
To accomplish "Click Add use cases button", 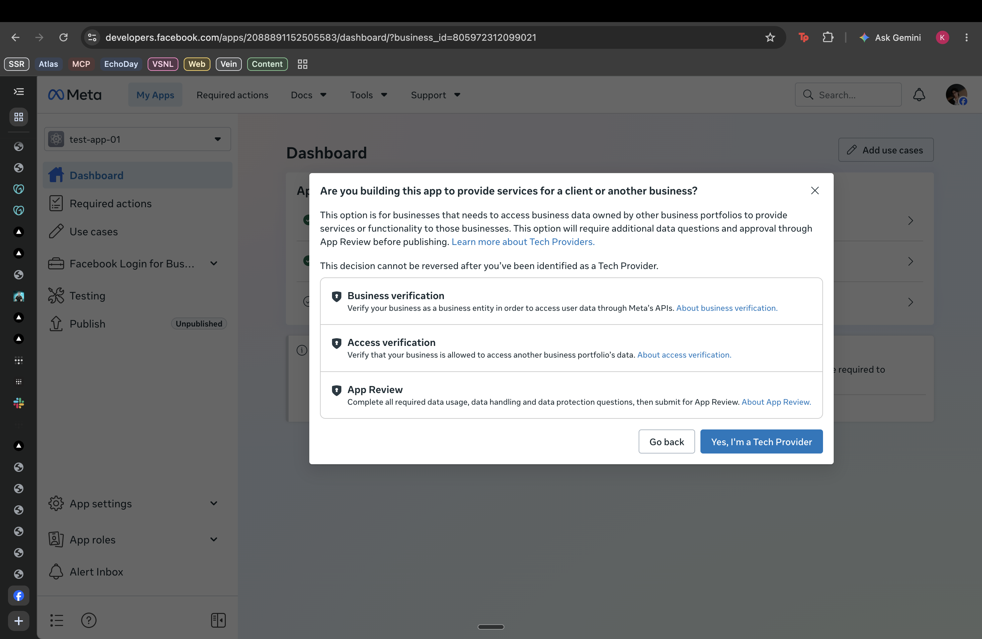I will click(x=886, y=150).
